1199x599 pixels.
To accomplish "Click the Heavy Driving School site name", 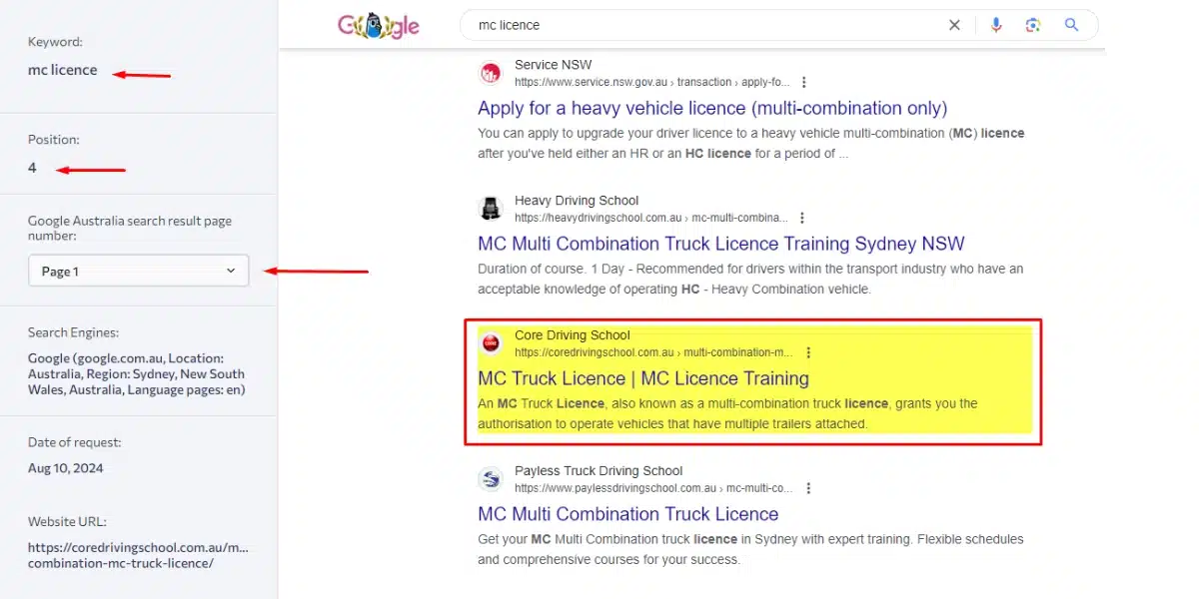I will 577,201.
